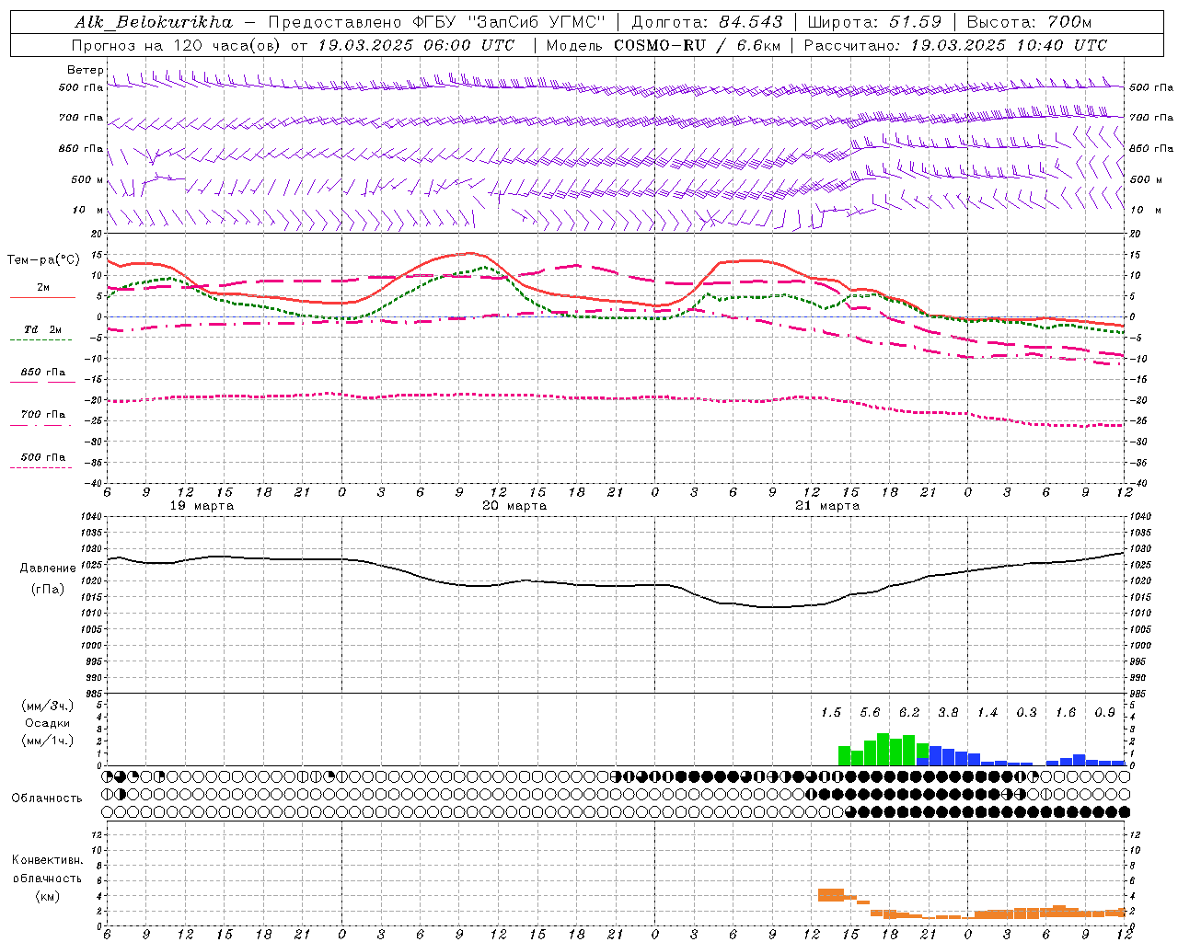Screen dimensions: 1178x942
Task: Click the 6.2 precipitation total
Action: (909, 712)
